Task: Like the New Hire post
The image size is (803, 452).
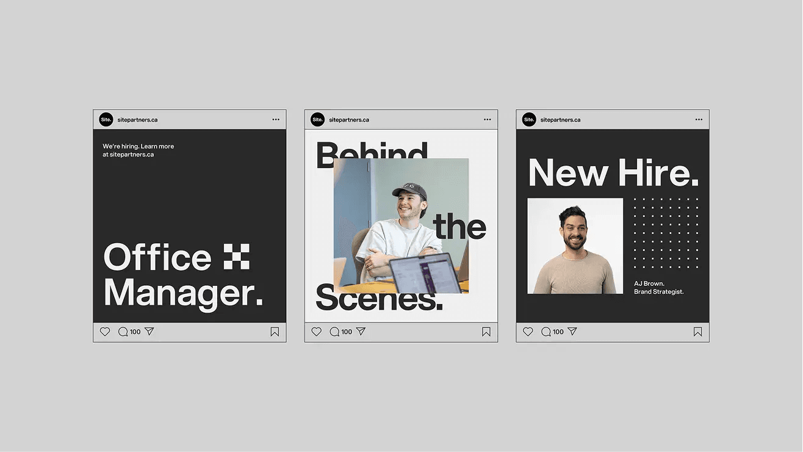Action: click(528, 332)
